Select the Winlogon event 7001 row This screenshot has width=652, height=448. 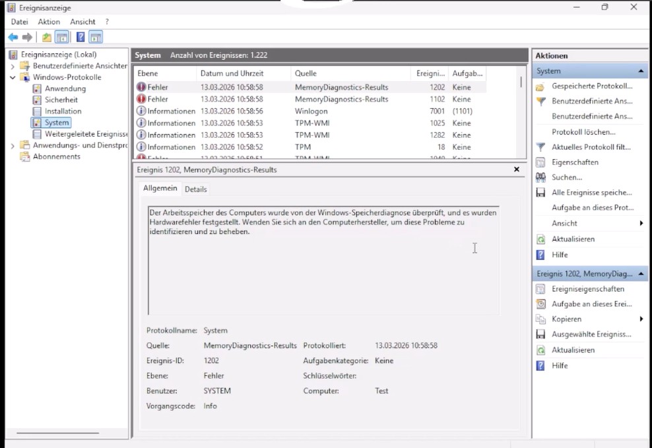click(311, 111)
